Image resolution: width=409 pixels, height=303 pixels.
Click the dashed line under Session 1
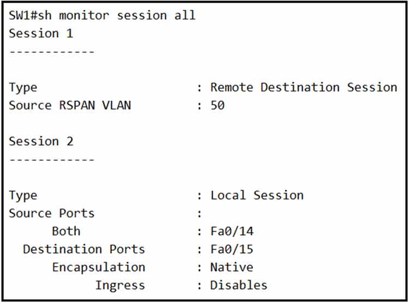(x=51, y=52)
